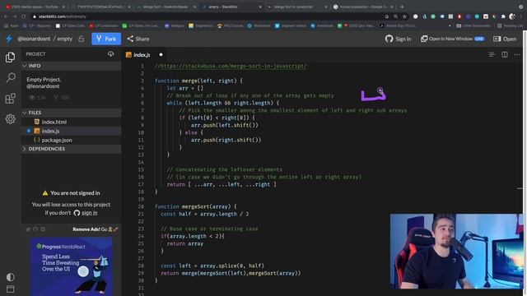This screenshot has height=296, width=527.
Task: Switch to the Google search browser tab
Action: pyautogui.click(x=363, y=7)
